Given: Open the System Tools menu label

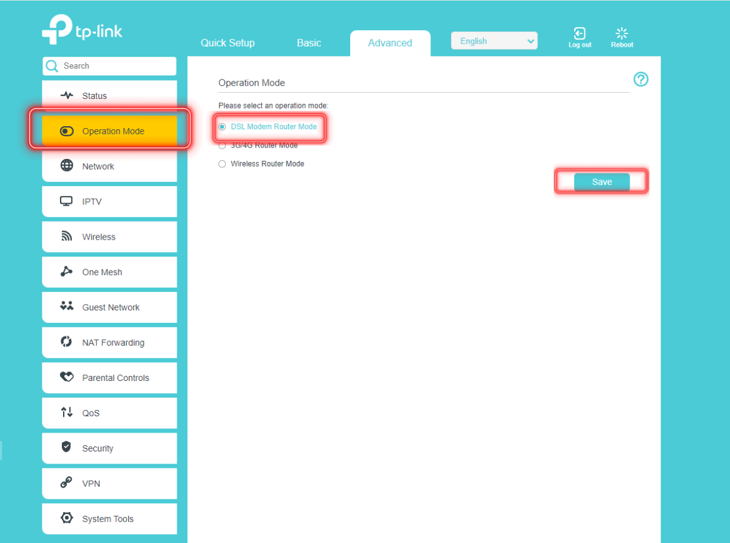Looking at the screenshot, I should tap(107, 519).
